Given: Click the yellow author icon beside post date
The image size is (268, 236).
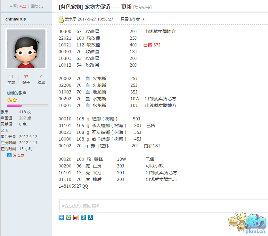Looking at the screenshot, I should (61, 19).
